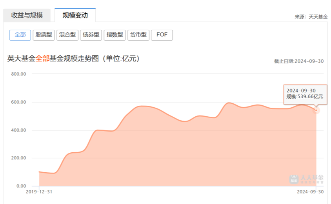This screenshot has width=331, height=204.
Task: Filter by 混合型 funds
Action: (67, 35)
